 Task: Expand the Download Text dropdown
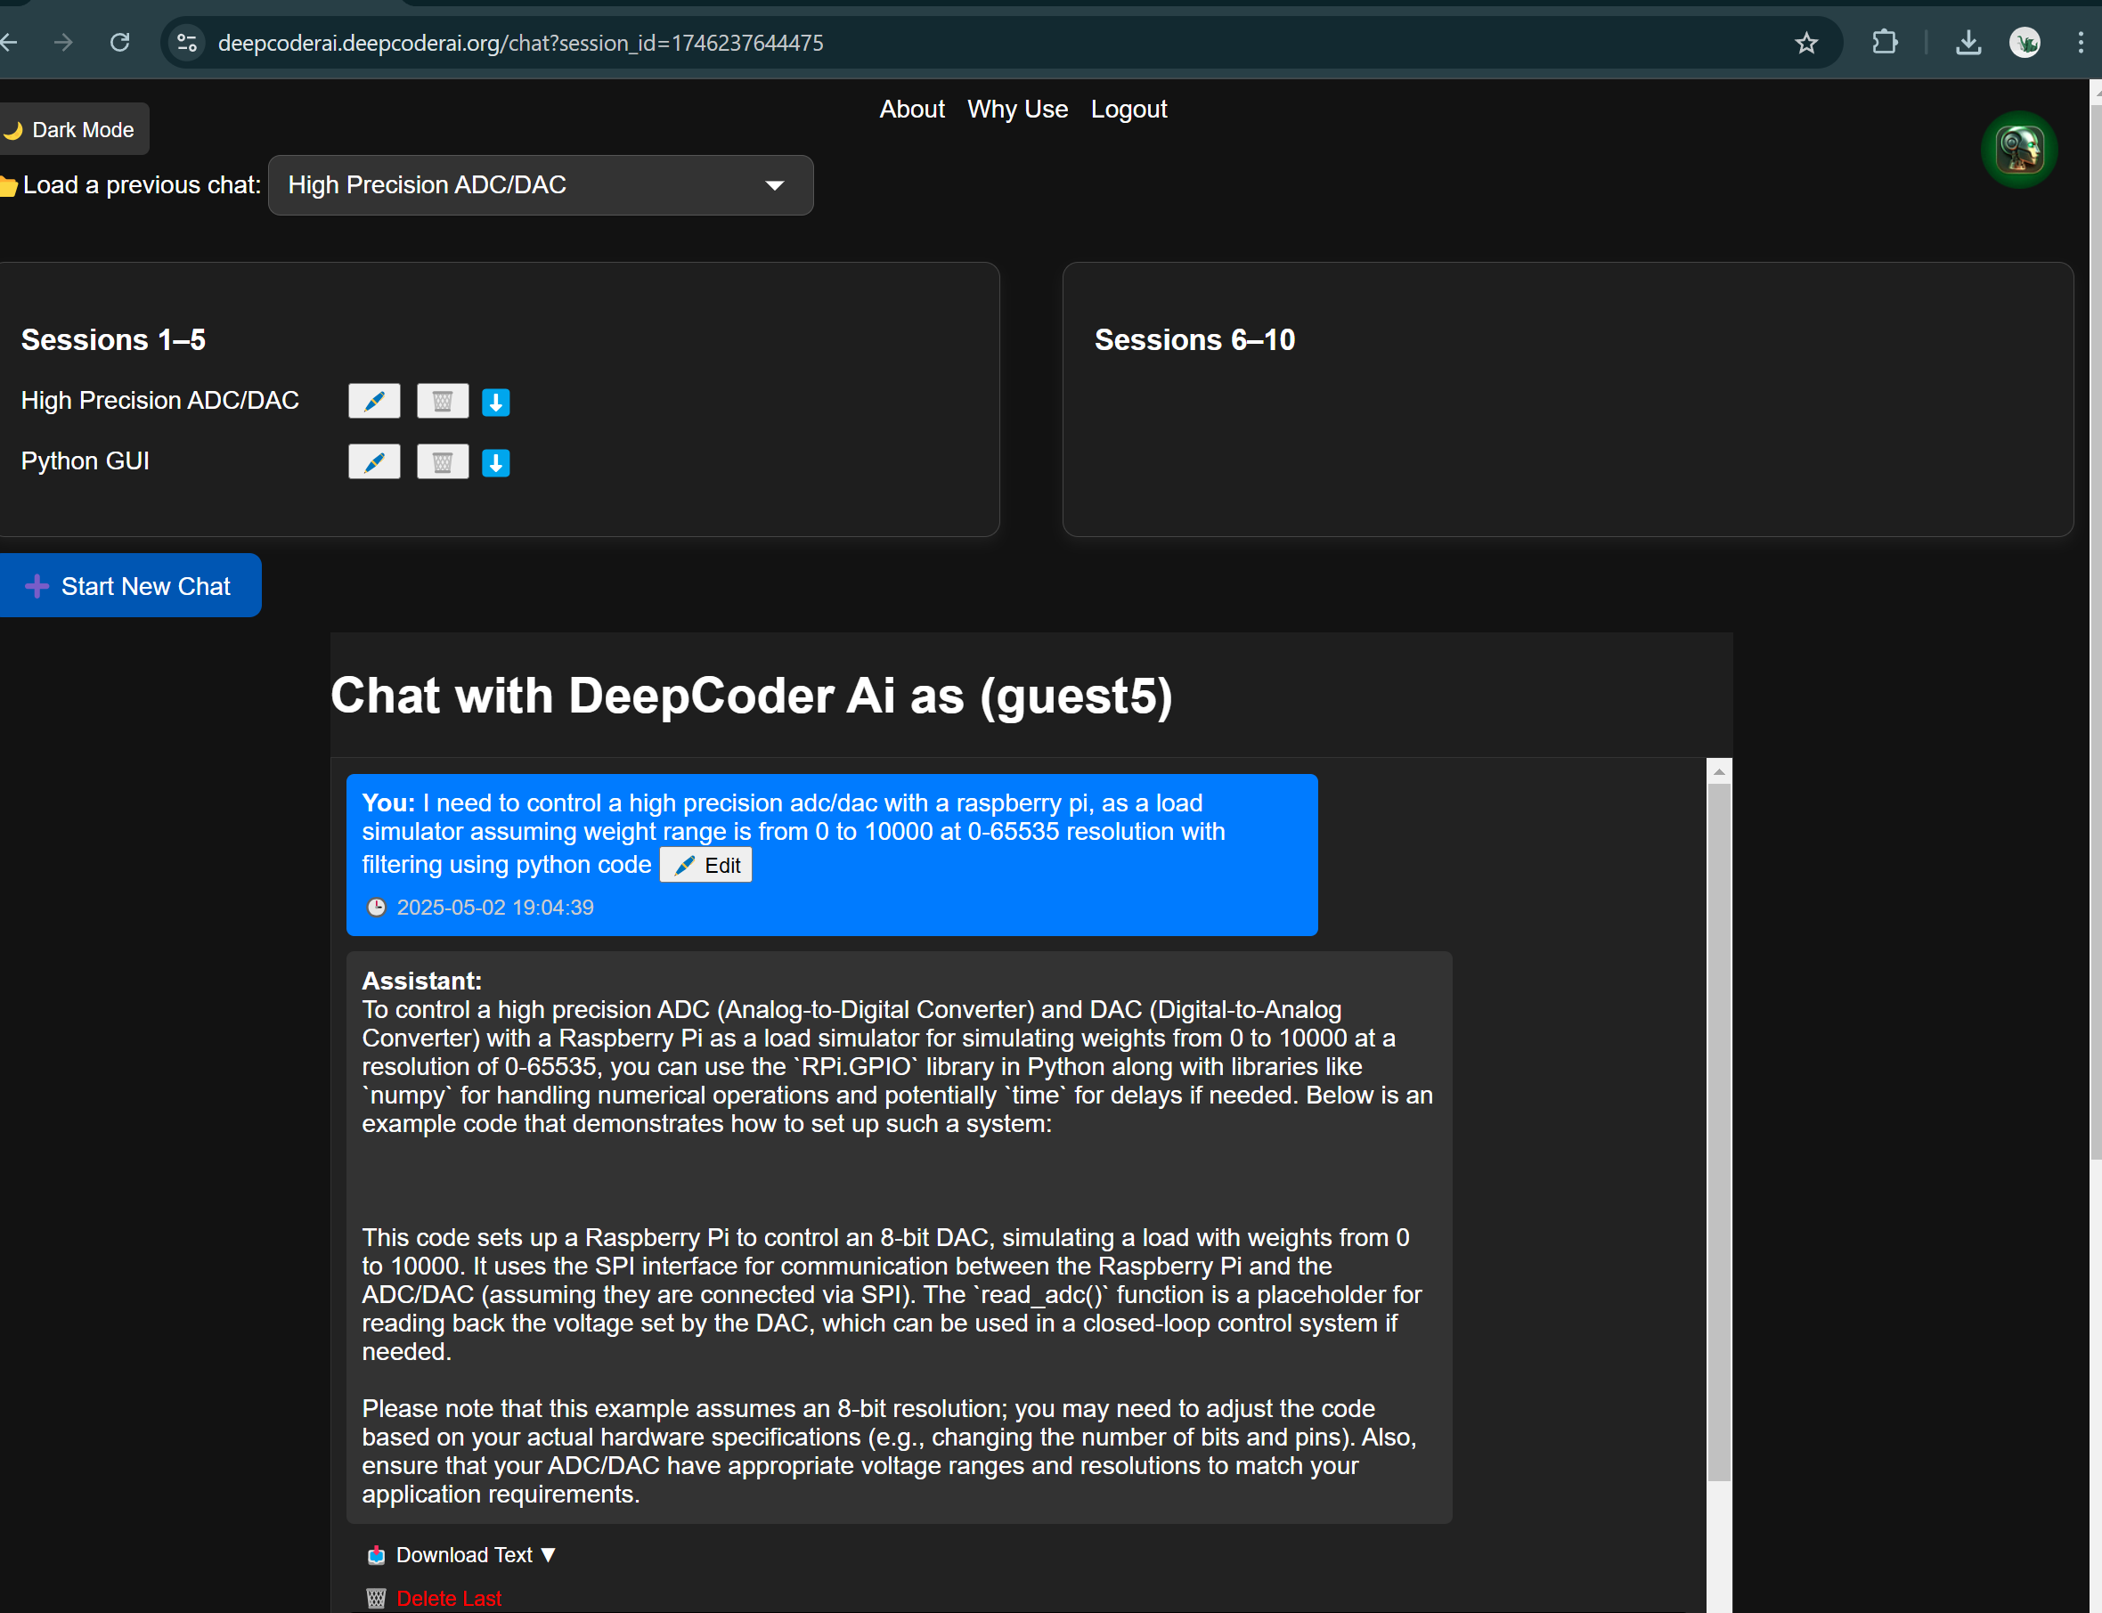[462, 1554]
